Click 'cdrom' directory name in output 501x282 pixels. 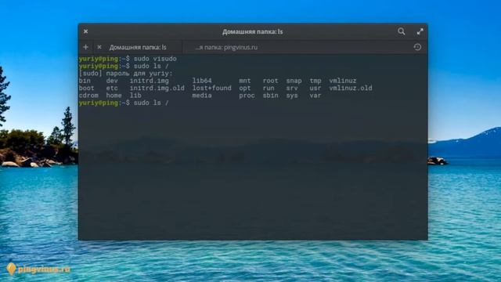[x=88, y=96]
